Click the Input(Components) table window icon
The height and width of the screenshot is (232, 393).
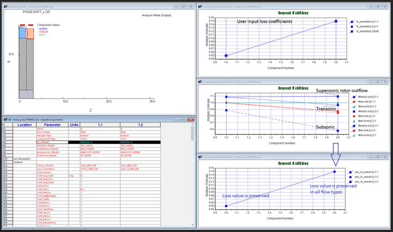6,119
